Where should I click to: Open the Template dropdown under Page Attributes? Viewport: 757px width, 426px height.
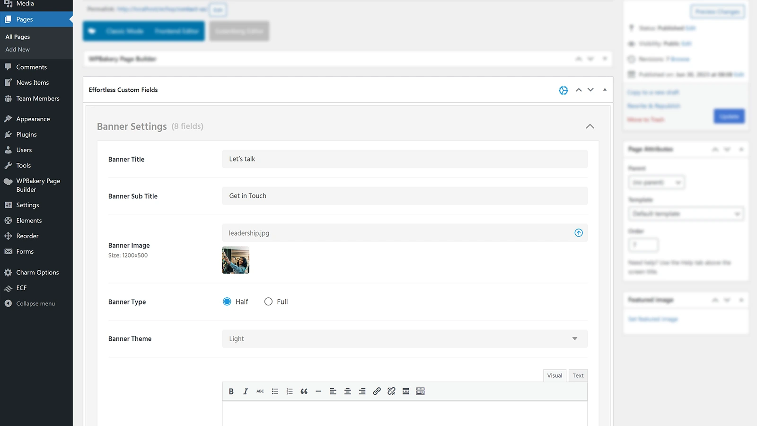click(686, 213)
